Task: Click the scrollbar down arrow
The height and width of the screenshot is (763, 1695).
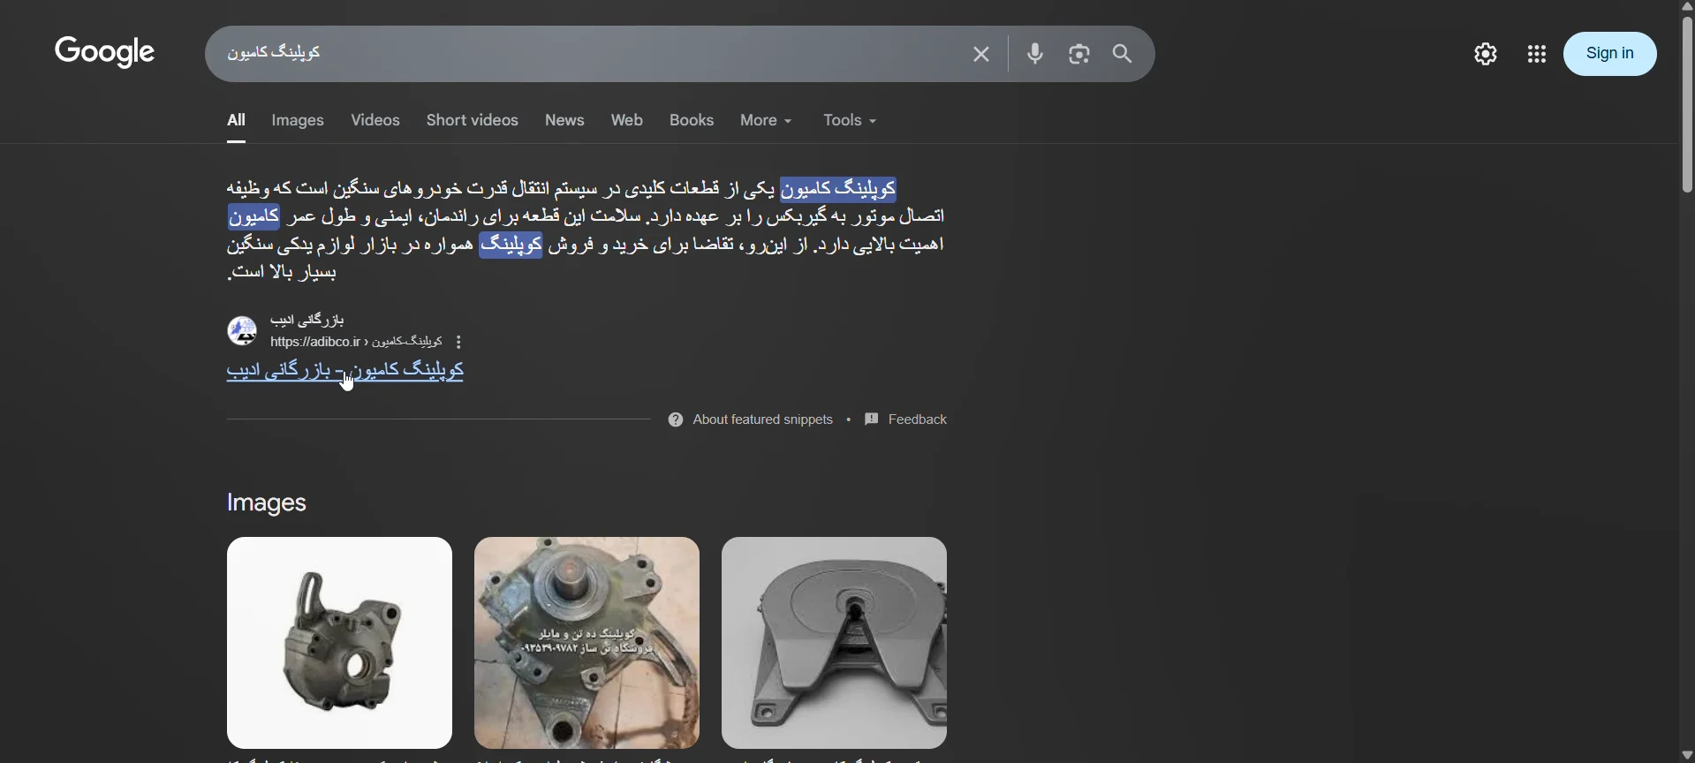Action: [1686, 756]
